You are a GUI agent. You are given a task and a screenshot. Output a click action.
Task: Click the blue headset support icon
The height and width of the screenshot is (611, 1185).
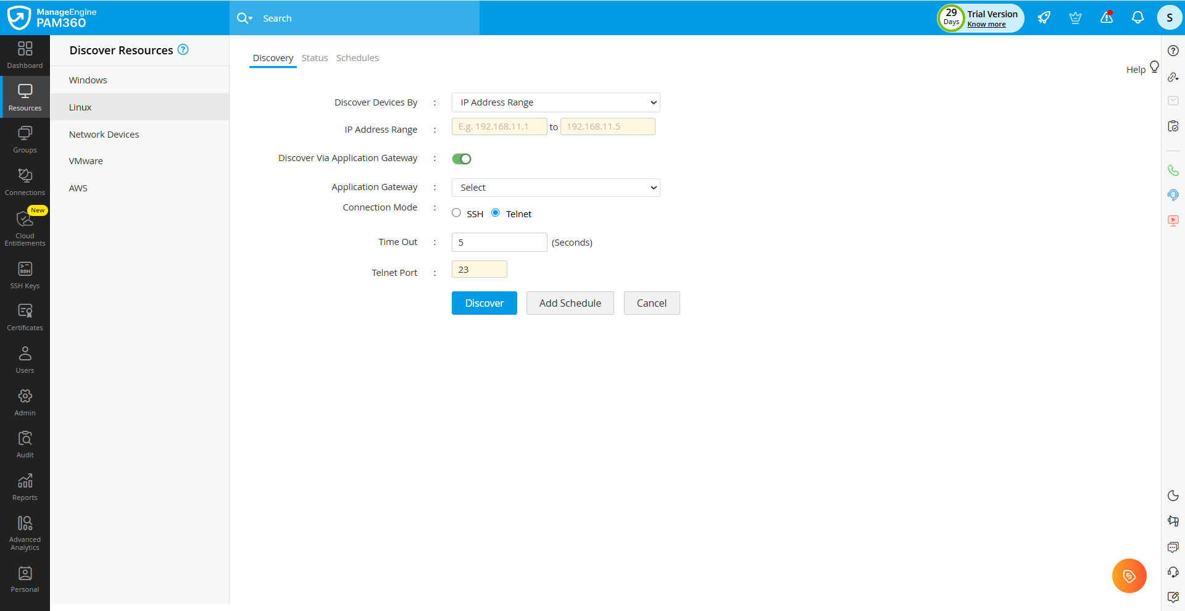[x=1173, y=195]
